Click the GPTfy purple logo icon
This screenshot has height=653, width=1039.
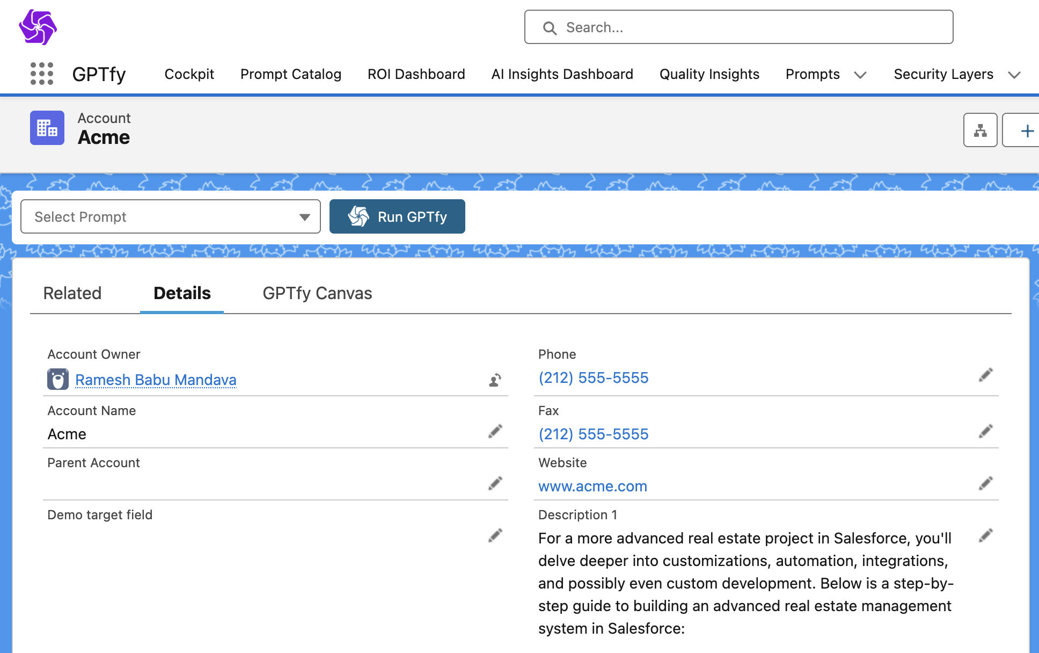(38, 27)
